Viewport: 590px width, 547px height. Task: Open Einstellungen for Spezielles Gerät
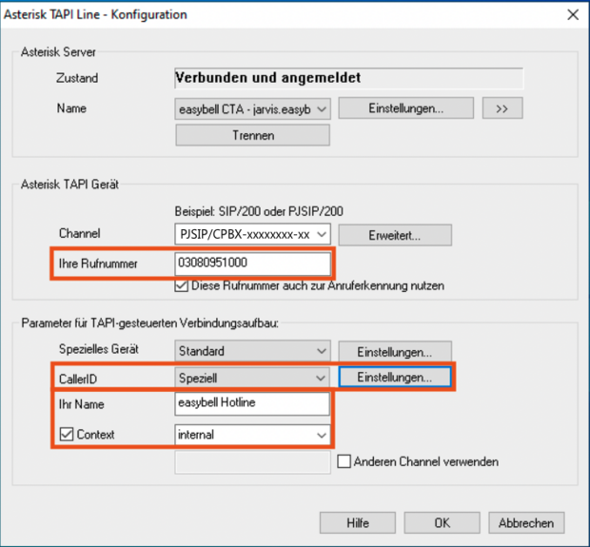pyautogui.click(x=395, y=351)
